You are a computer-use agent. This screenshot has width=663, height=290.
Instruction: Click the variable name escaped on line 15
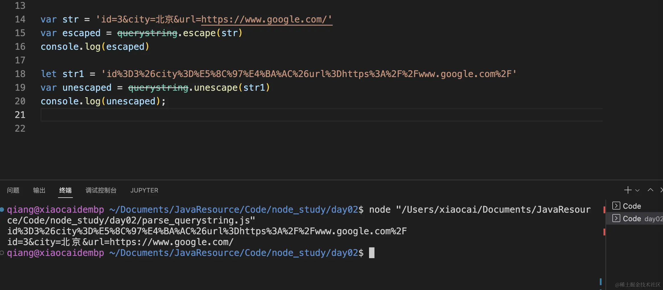81,33
